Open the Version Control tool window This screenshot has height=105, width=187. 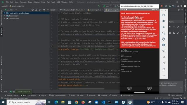[x=11, y=95]
